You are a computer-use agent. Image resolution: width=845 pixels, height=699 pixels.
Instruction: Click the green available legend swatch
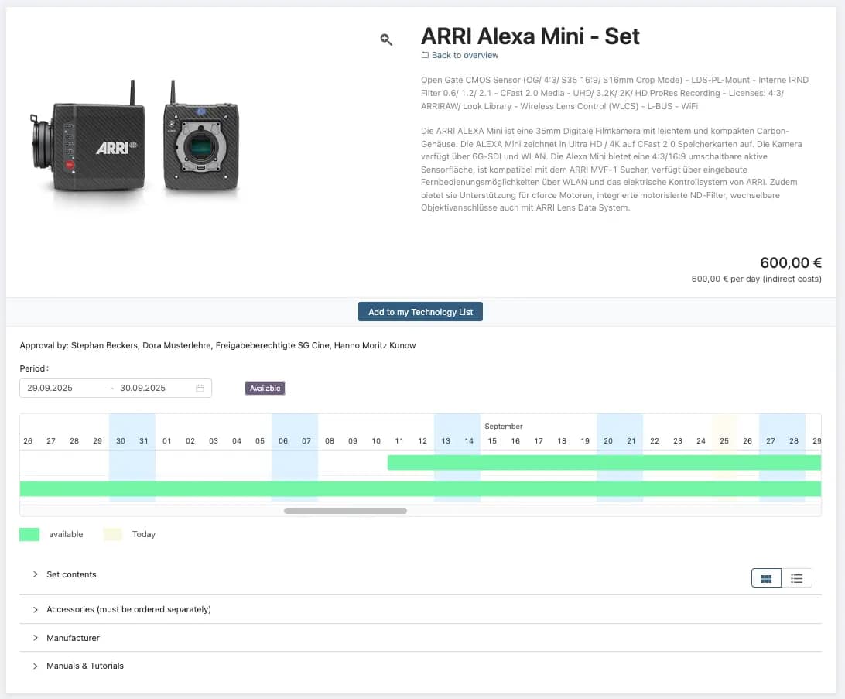click(29, 534)
